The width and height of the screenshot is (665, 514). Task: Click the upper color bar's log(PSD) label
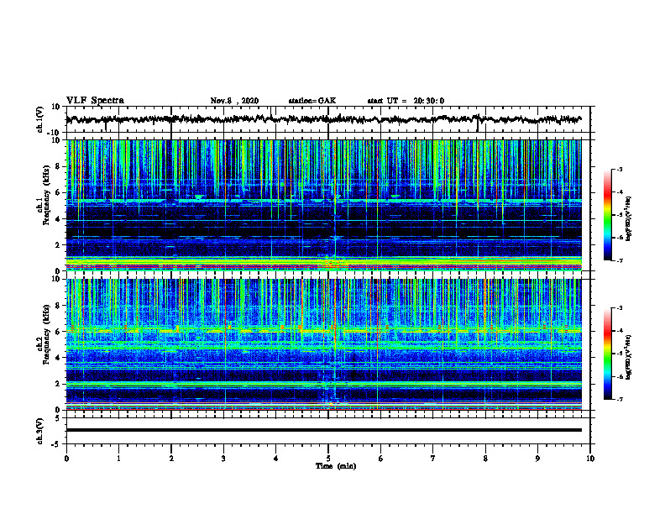(x=629, y=218)
